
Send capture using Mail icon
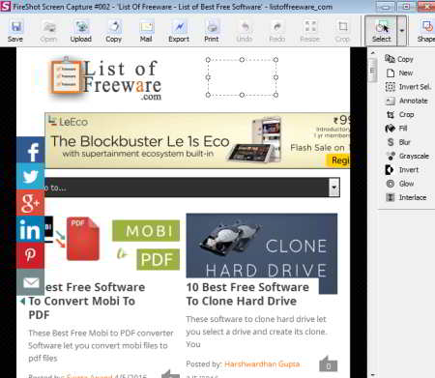click(x=146, y=31)
